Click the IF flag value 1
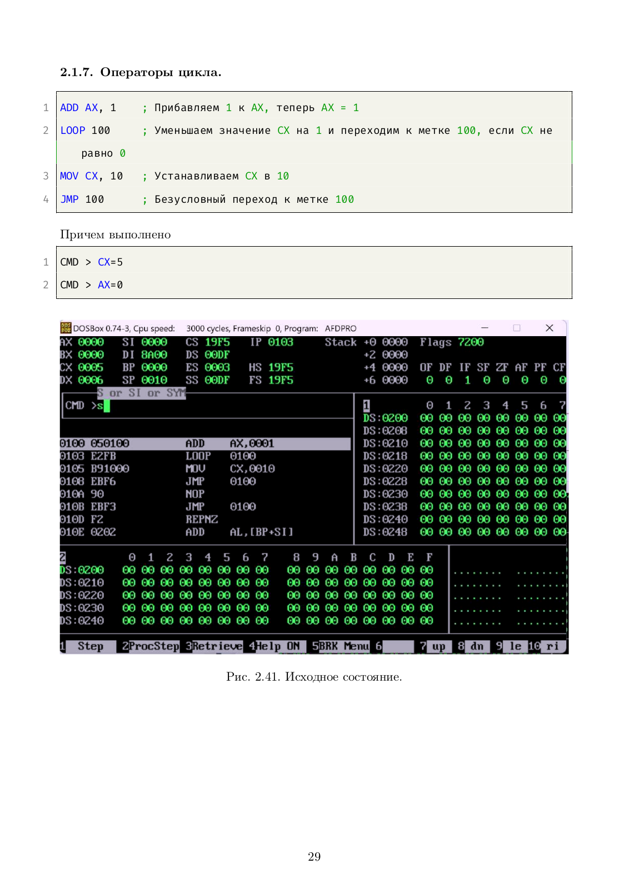 tap(467, 381)
